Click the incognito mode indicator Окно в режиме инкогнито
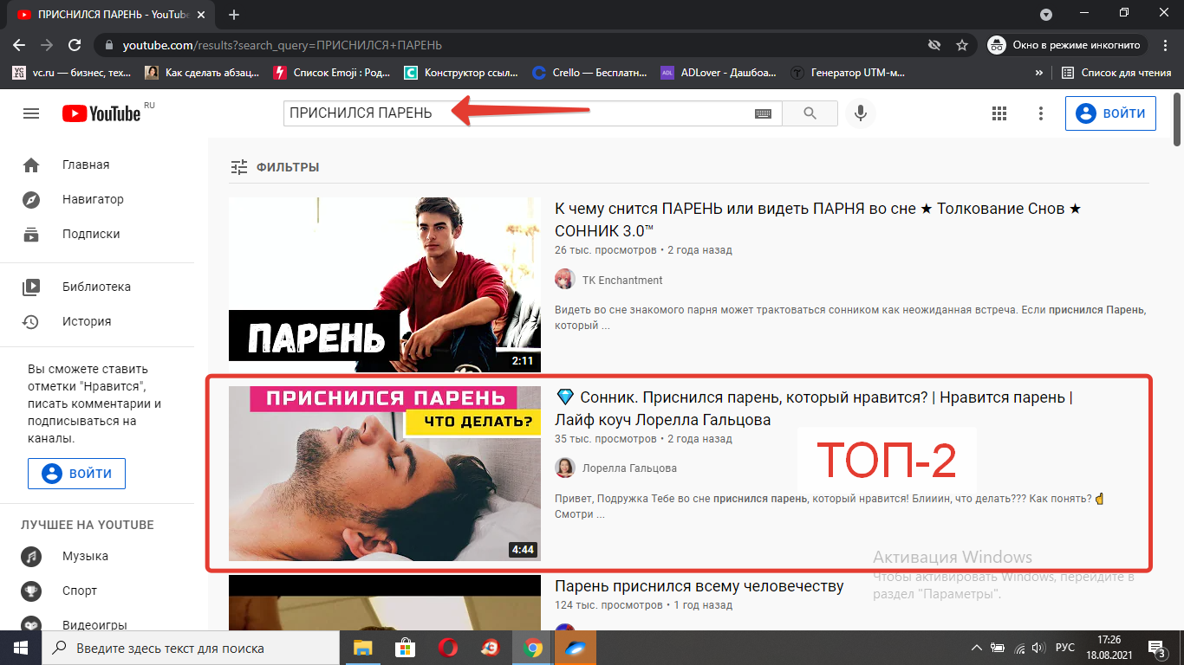The height and width of the screenshot is (665, 1184). pos(1068,45)
